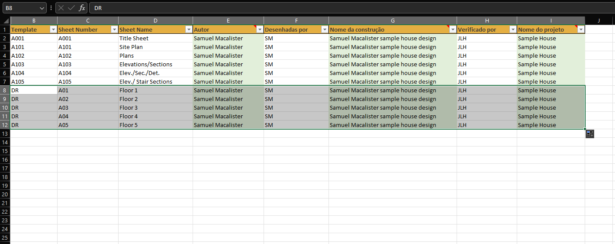Expand the Name Box dropdown arrow
This screenshot has height=244, width=615.
(42, 8)
